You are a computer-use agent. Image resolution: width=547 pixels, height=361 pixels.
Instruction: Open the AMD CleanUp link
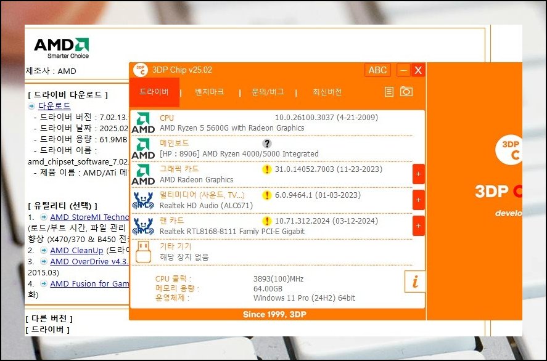point(76,250)
